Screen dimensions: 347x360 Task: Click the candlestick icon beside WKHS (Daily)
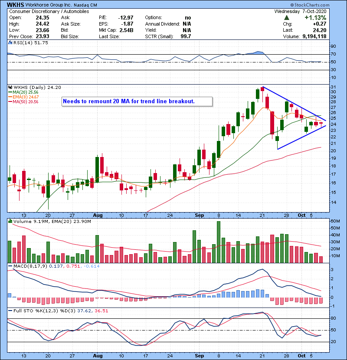click(x=10, y=87)
